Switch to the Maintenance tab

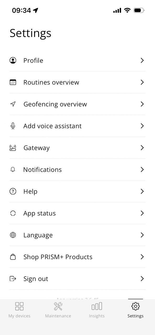[58, 310]
